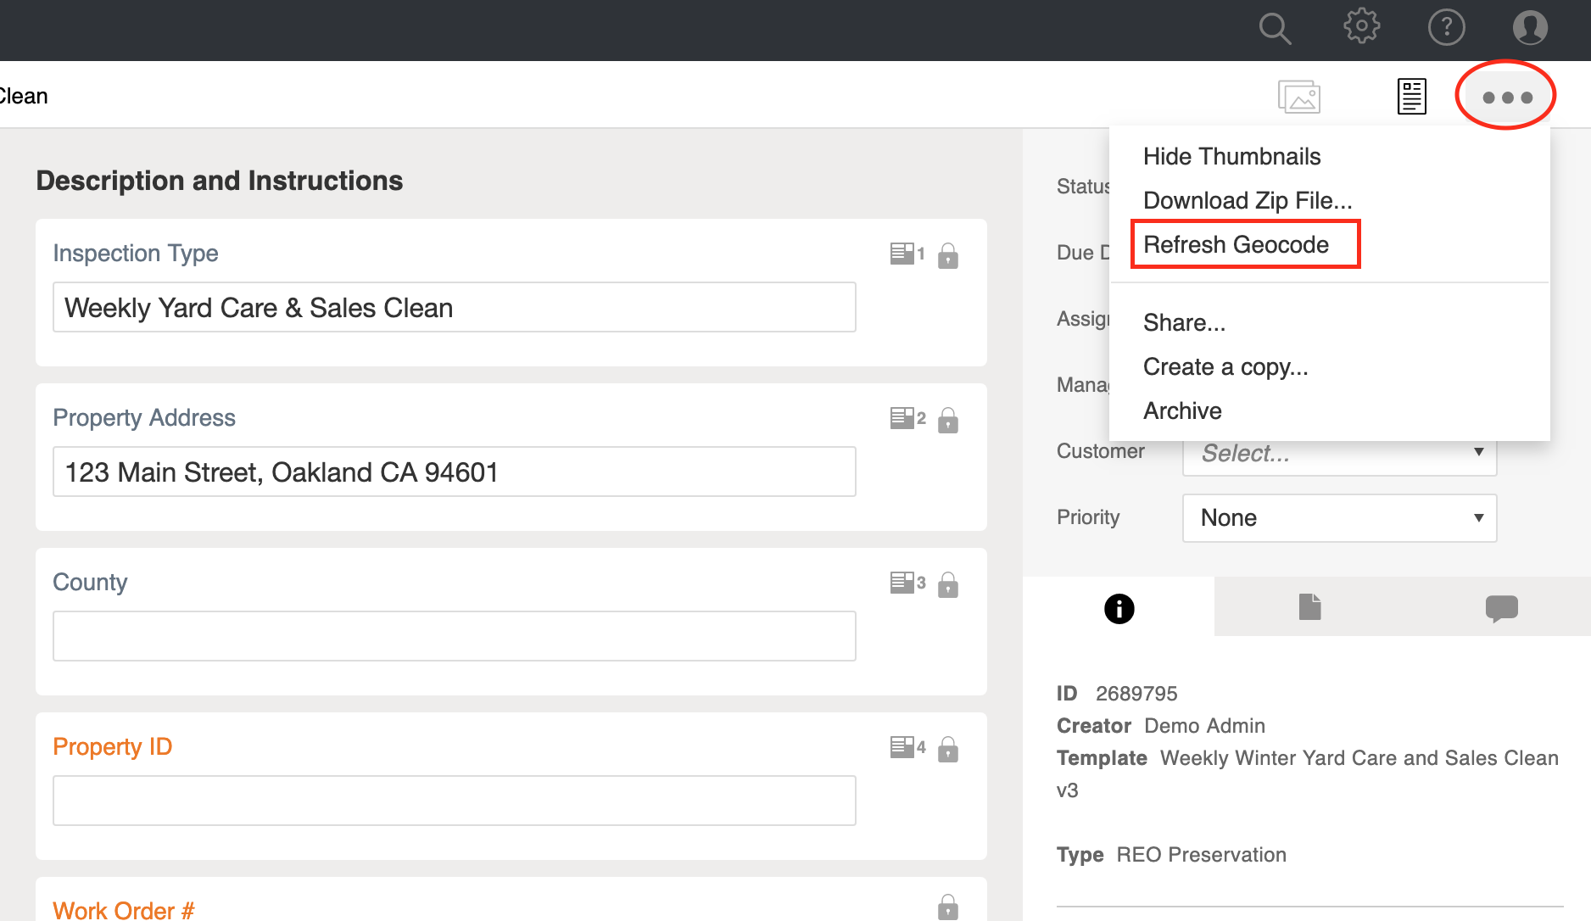Select Refresh Geocode from the menu

[1236, 244]
